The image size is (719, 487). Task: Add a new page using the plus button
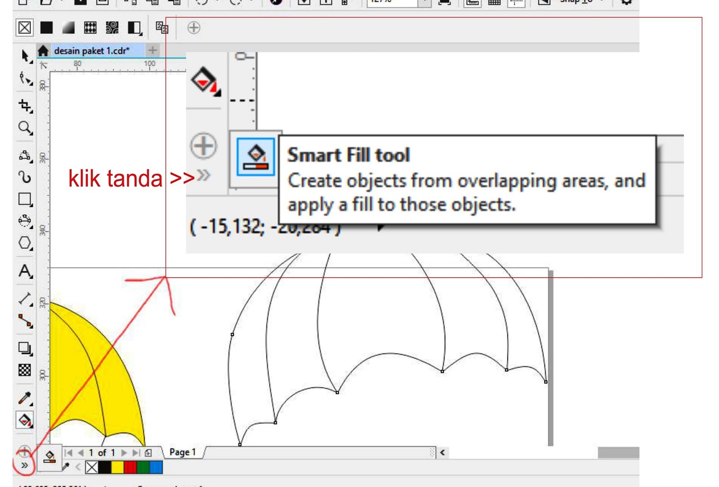pos(148,453)
